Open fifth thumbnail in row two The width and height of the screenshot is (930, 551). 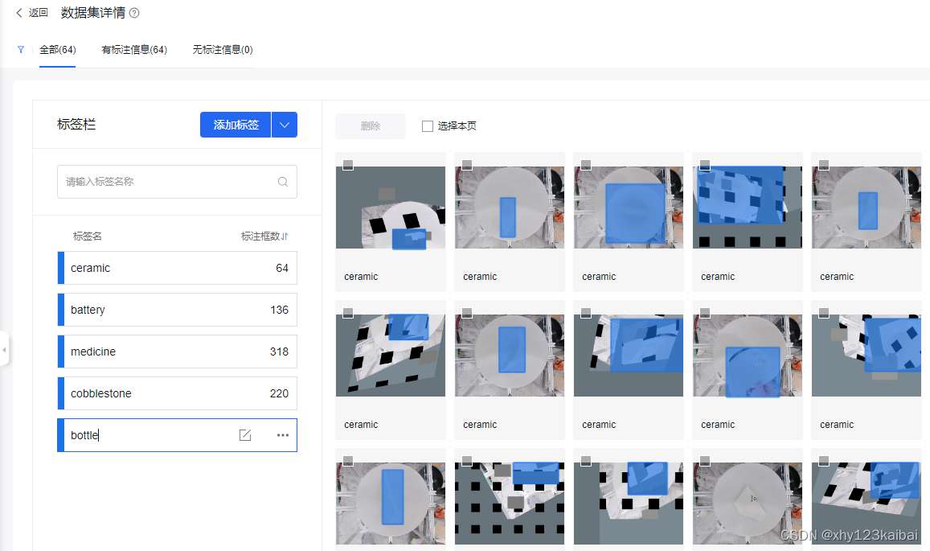(x=866, y=355)
